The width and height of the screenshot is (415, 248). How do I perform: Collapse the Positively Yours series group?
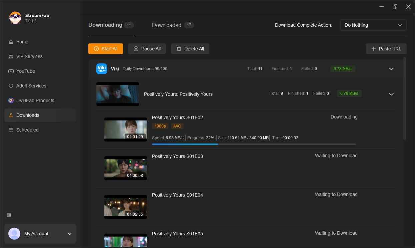point(391,94)
